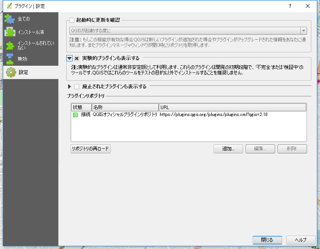Viewport: 320px width, 249px height.
Task: Click the puzzle icon for インストールされていない
Action: coord(10,46)
